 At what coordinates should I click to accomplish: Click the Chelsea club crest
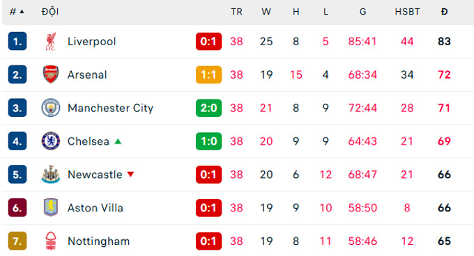point(50,141)
